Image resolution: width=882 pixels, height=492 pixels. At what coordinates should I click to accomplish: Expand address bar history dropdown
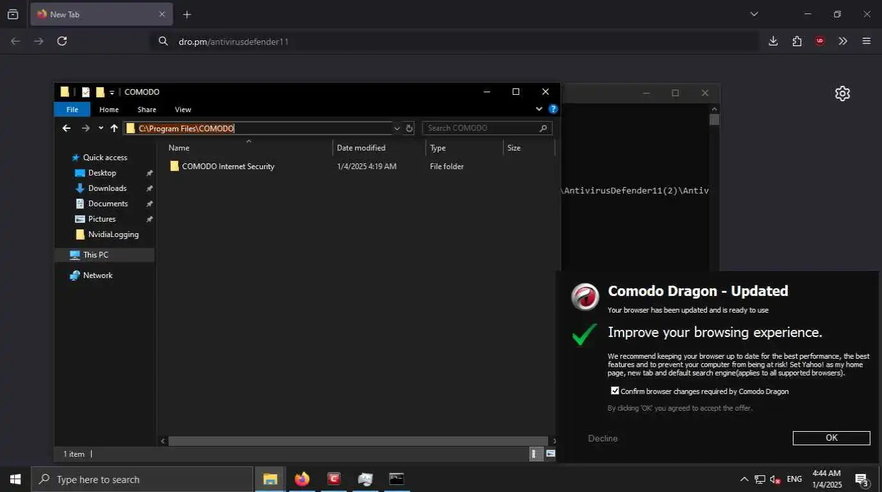tap(397, 128)
